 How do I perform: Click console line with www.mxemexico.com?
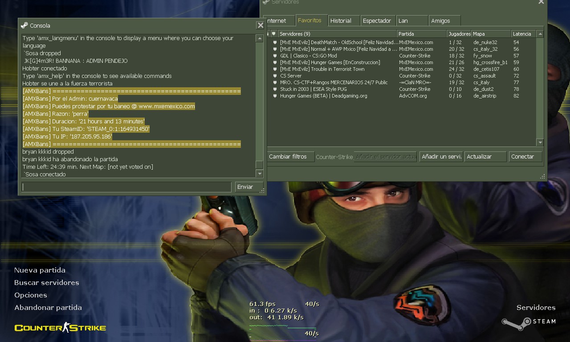[109, 106]
